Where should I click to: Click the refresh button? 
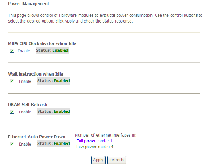click(117, 160)
